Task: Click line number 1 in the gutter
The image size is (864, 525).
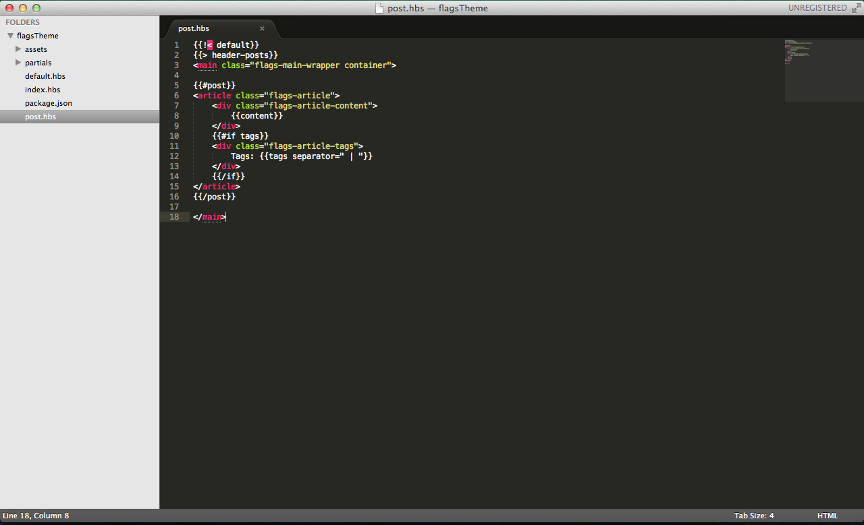Action: tap(176, 44)
